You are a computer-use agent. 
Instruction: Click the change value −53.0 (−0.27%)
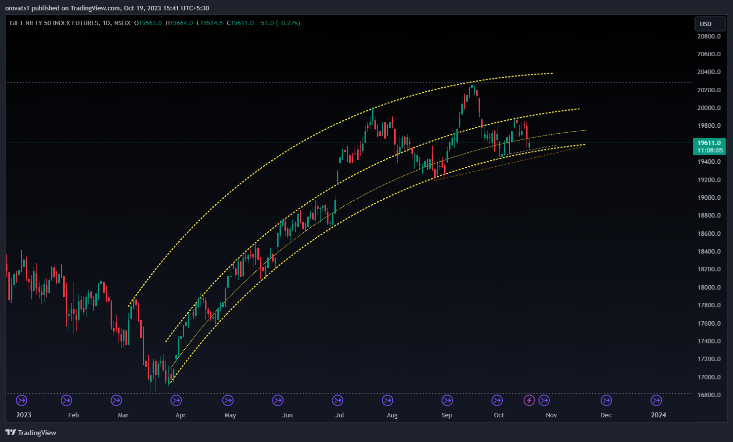[x=279, y=23]
